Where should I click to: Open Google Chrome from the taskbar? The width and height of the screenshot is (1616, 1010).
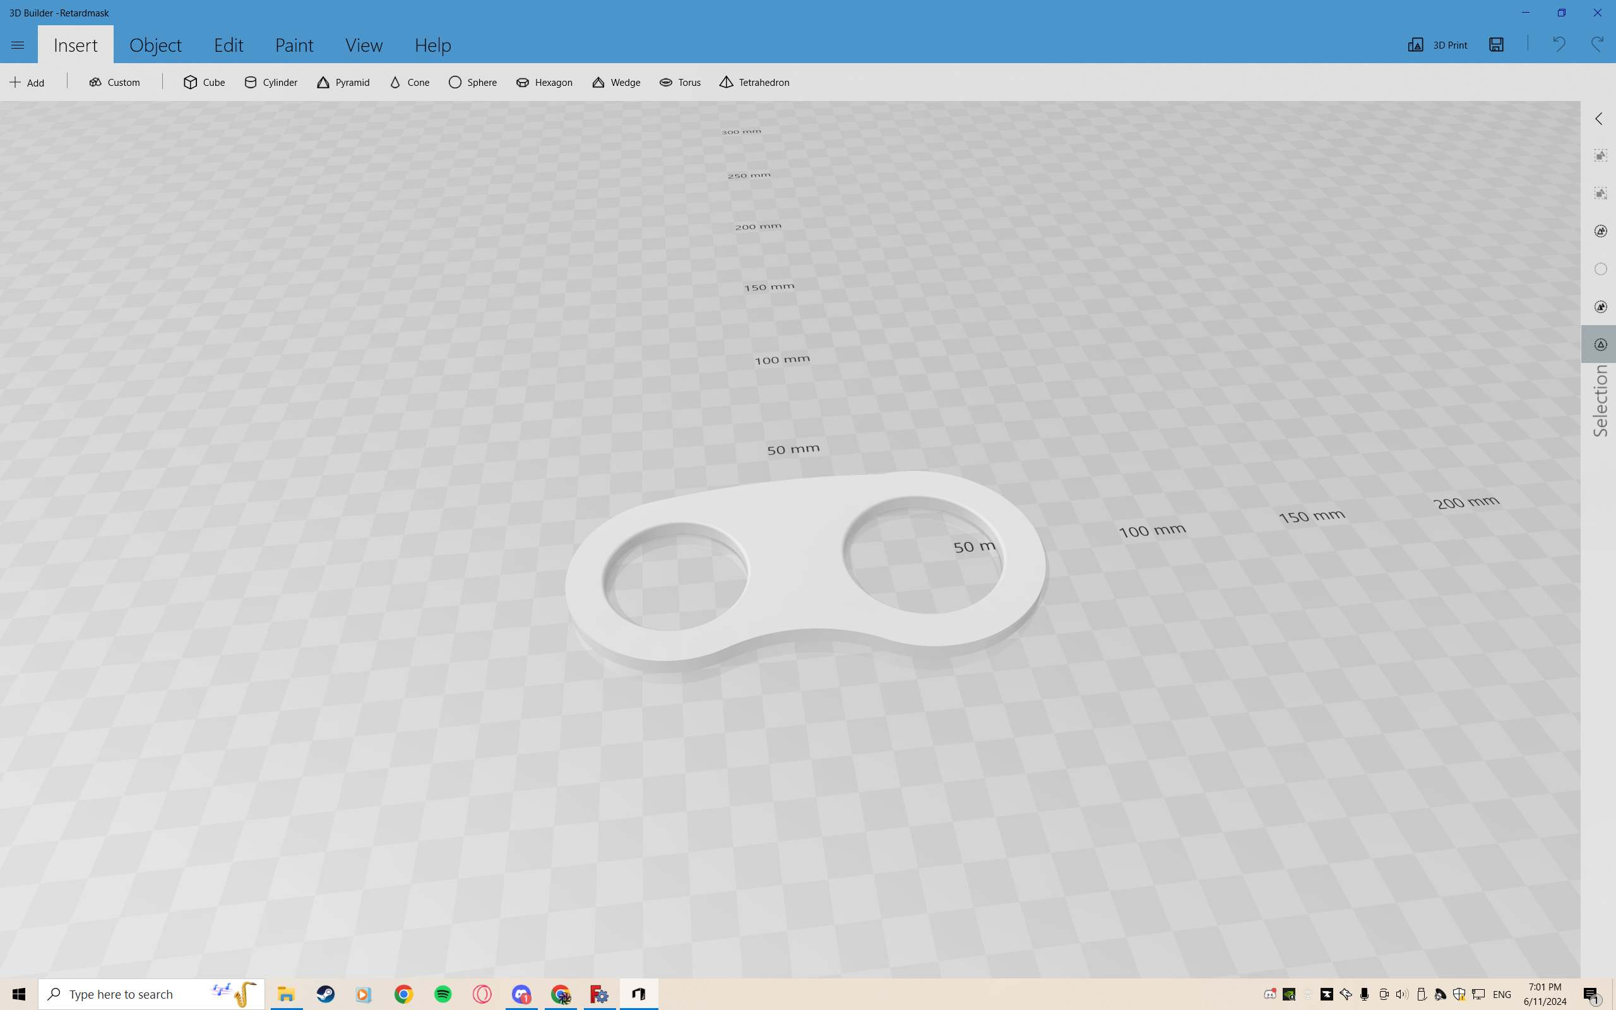click(x=403, y=994)
